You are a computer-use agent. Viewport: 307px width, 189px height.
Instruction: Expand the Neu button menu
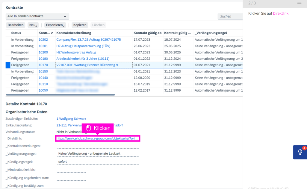33,25
